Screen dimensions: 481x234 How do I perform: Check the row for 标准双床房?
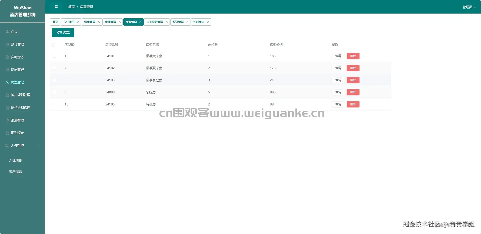[x=55, y=68]
